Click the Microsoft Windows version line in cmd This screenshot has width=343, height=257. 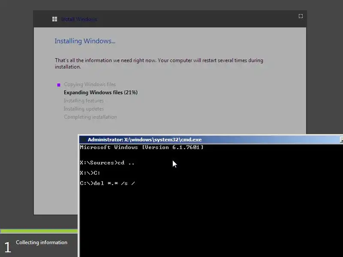142,147
